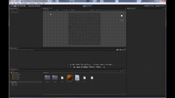The width and height of the screenshot is (175, 98).
Task: Select the Move tool in the toolbar
Action: [x=15, y=6]
